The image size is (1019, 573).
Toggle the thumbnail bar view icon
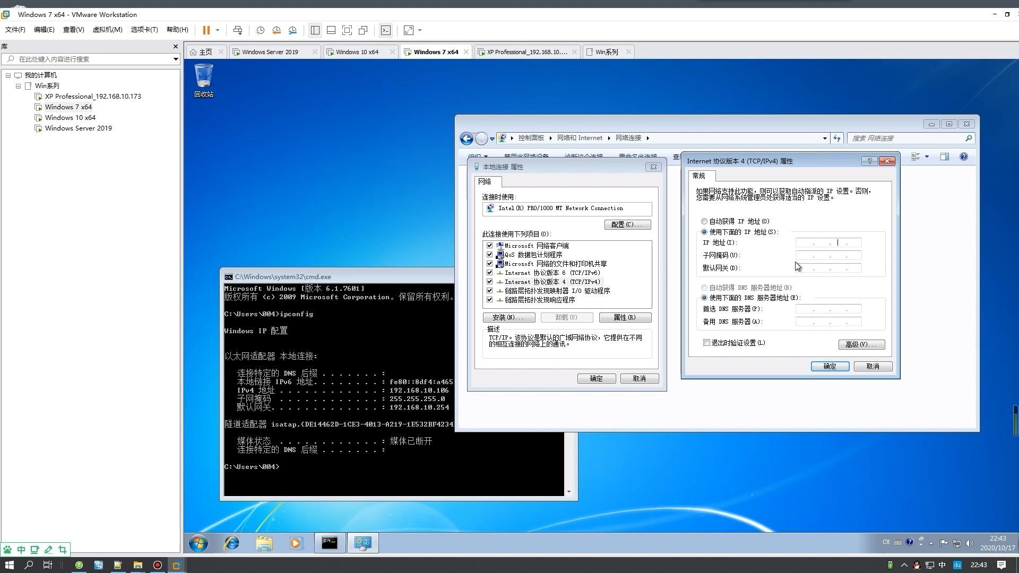tap(331, 30)
